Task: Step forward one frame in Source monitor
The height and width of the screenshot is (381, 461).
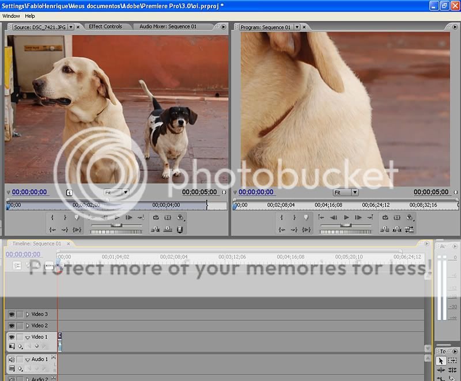Action: point(129,218)
